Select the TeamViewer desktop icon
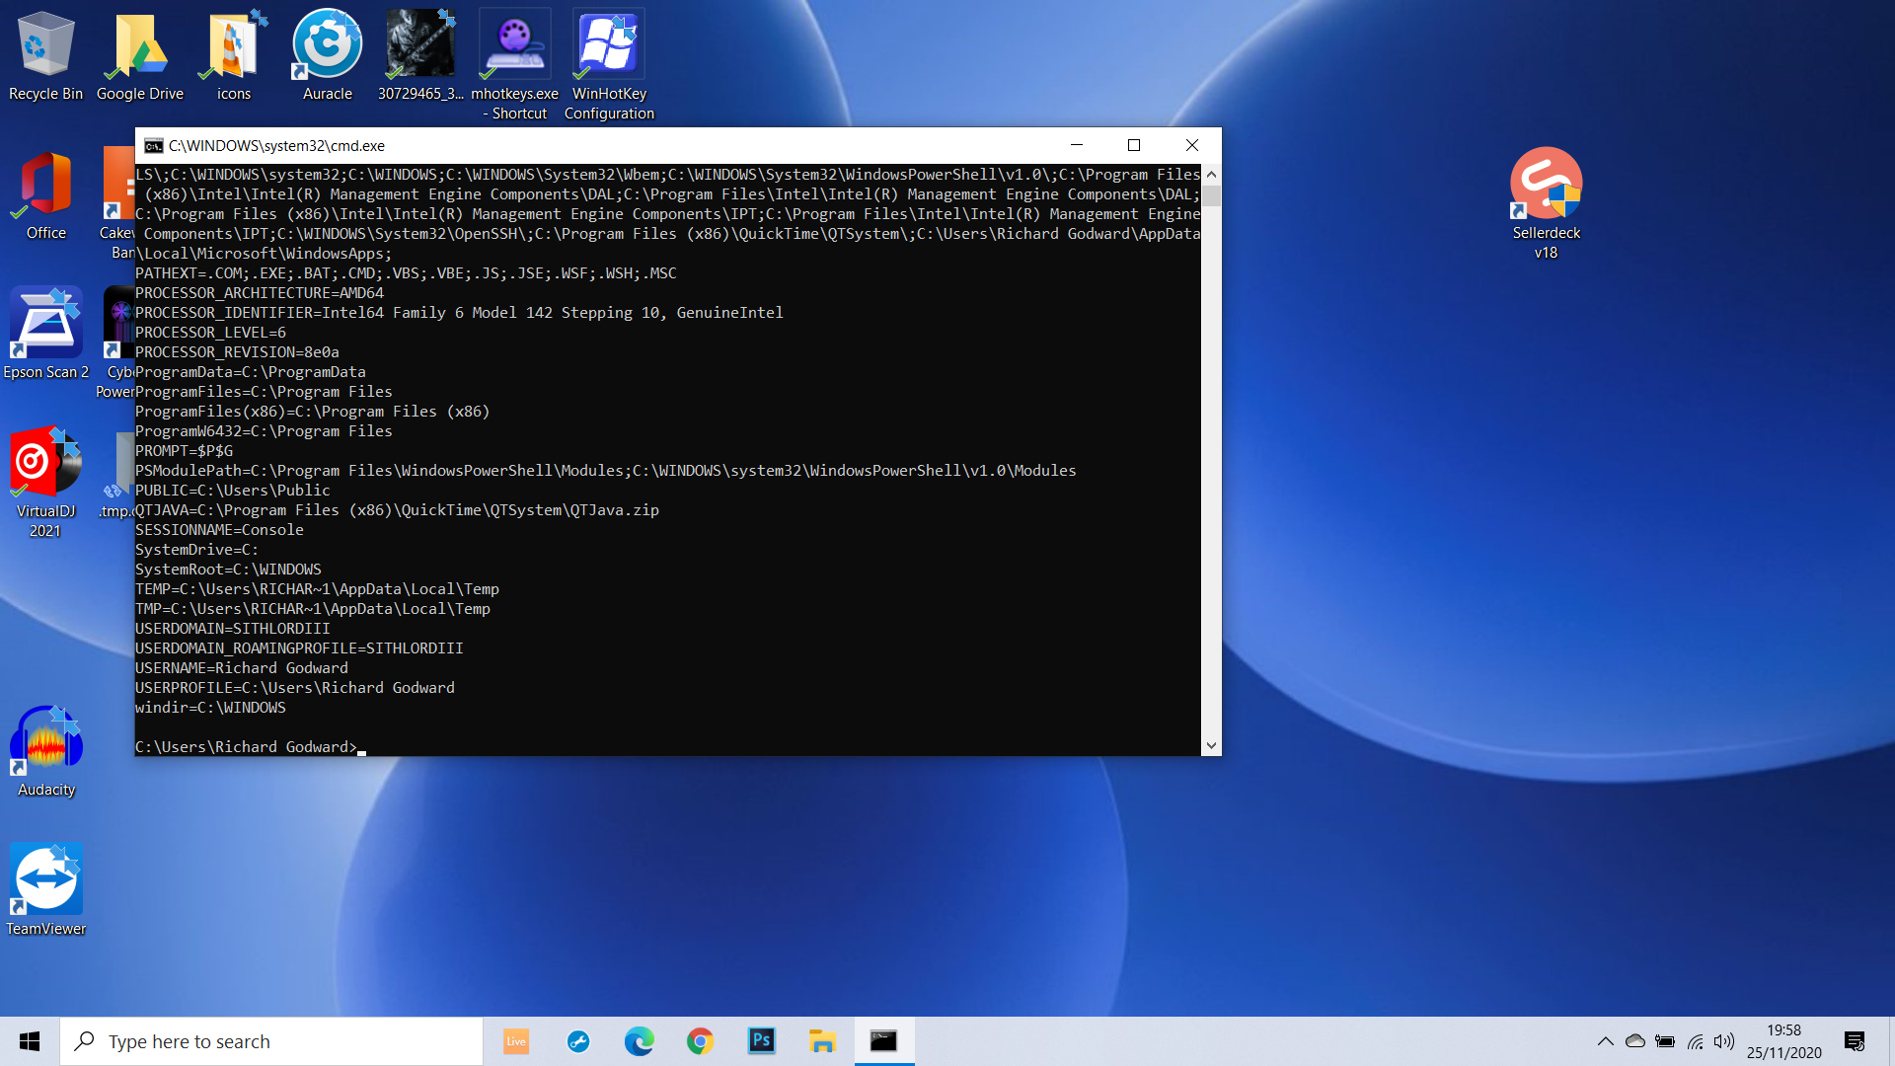The width and height of the screenshot is (1895, 1066). [45, 890]
